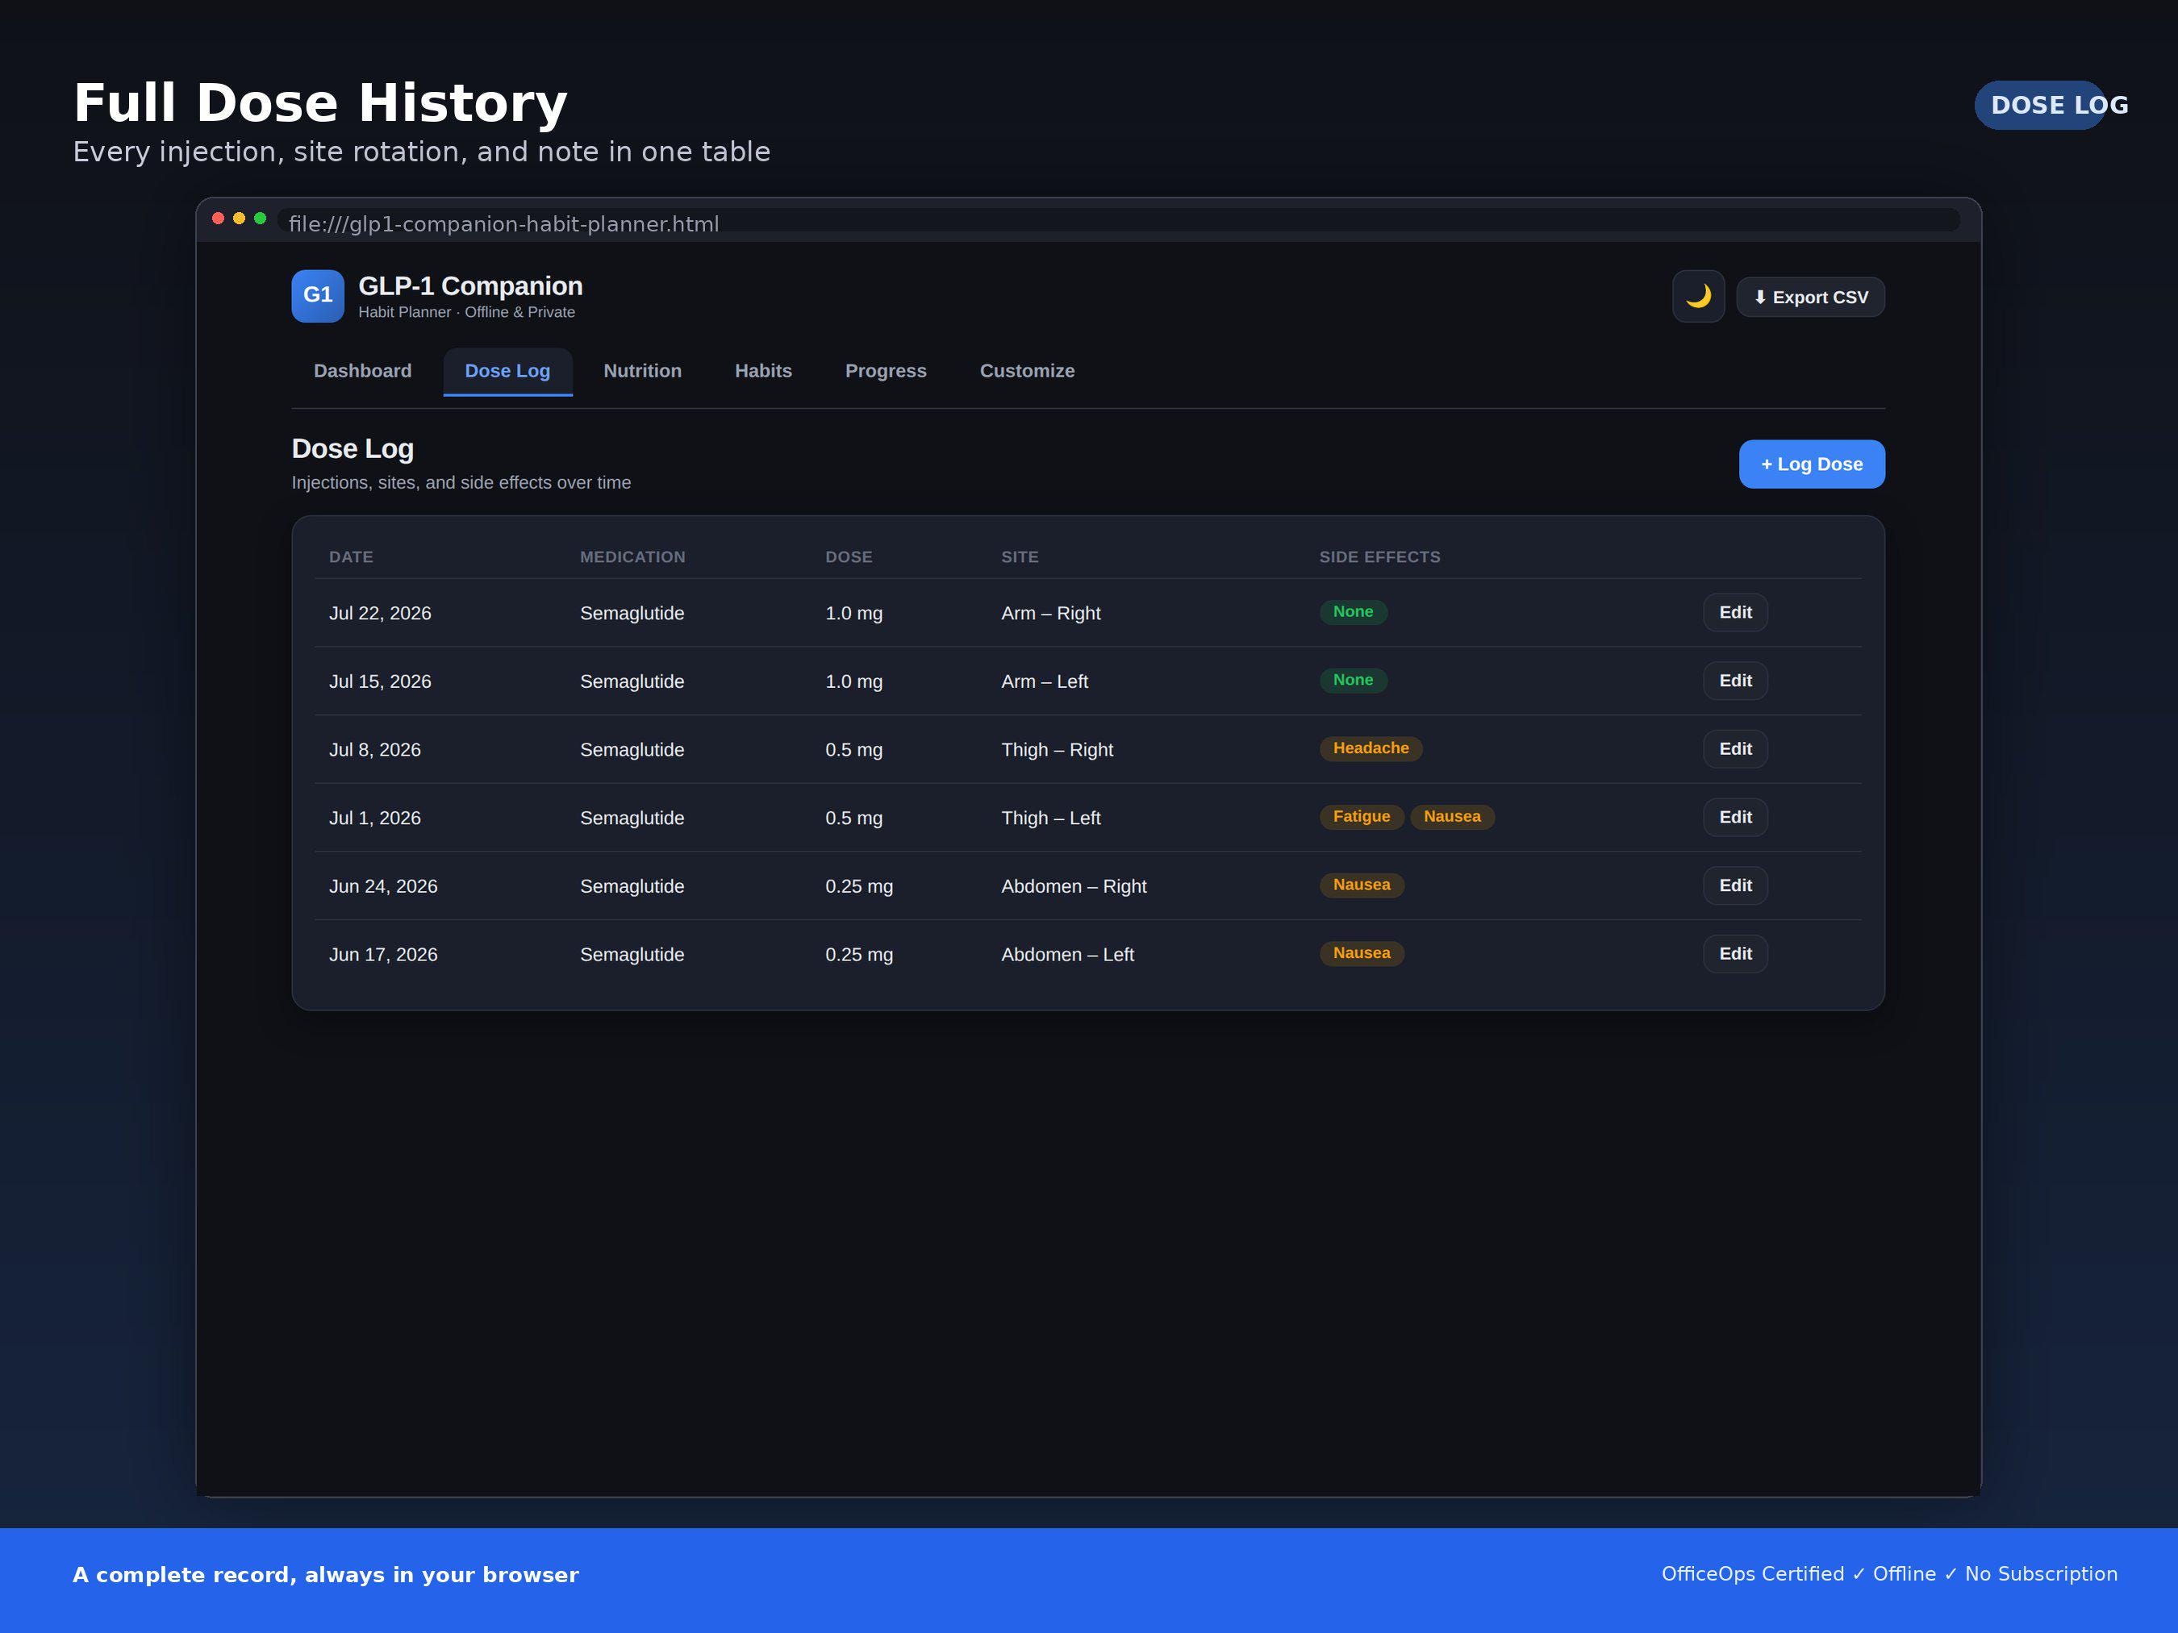Export data using the Export CSV button
The width and height of the screenshot is (2178, 1633).
point(1811,298)
